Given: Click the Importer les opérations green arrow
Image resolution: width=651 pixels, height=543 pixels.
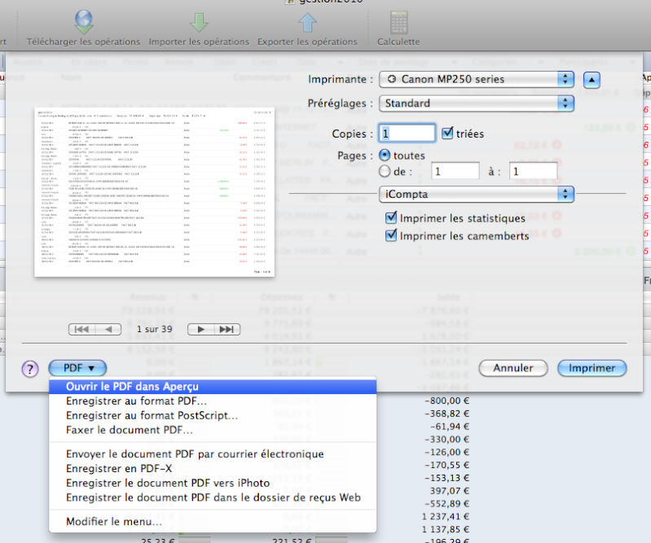Looking at the screenshot, I should click(x=199, y=23).
